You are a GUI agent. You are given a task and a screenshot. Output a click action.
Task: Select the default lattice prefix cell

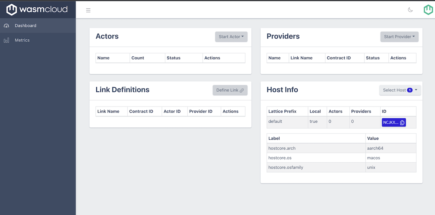click(275, 121)
